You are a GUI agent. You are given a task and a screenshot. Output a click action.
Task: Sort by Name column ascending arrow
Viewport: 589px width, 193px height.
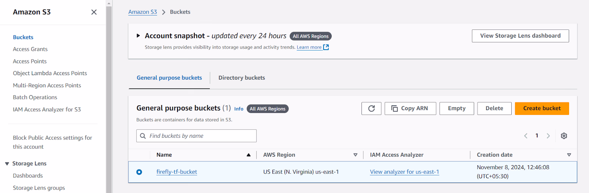pyautogui.click(x=248, y=155)
